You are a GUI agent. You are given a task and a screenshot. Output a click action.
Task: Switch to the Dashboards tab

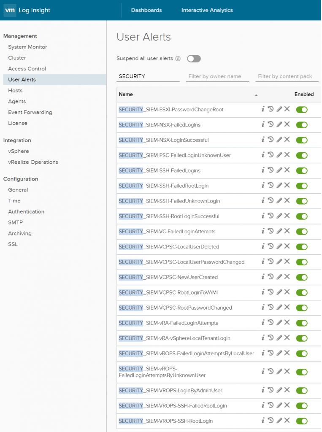pyautogui.click(x=146, y=10)
